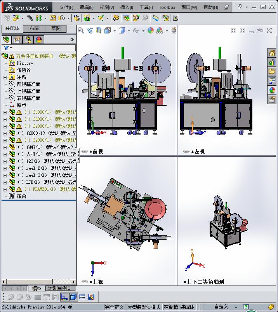Open the ConfigurationManager tab icon
Image resolution: width=278 pixels, height=312 pixels.
click(28, 40)
